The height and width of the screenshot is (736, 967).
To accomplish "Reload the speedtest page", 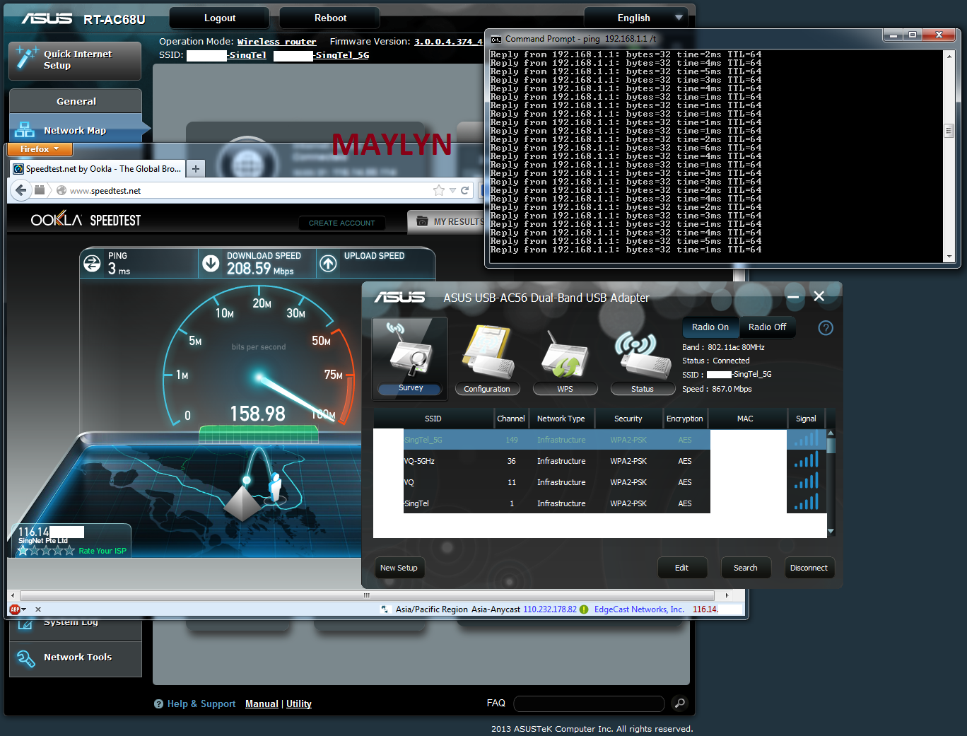I will (464, 190).
